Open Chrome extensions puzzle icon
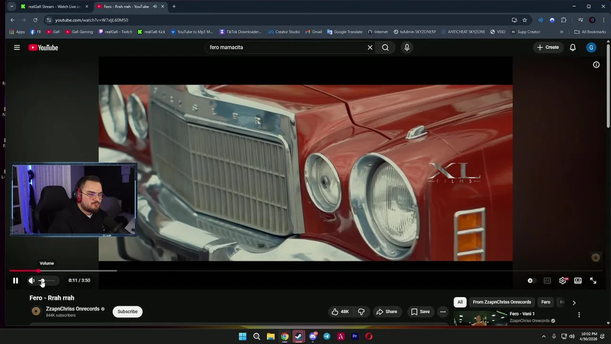This screenshot has height=344, width=611. [564, 20]
